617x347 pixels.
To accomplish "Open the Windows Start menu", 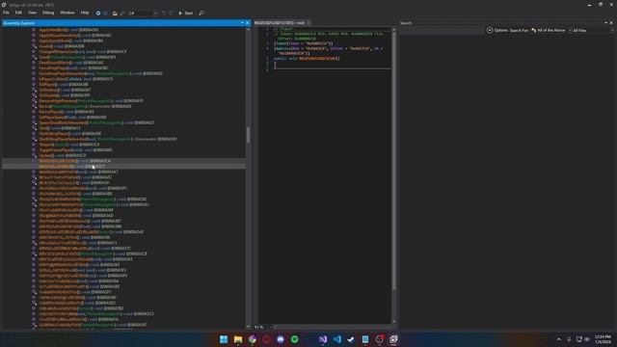I will [224, 339].
